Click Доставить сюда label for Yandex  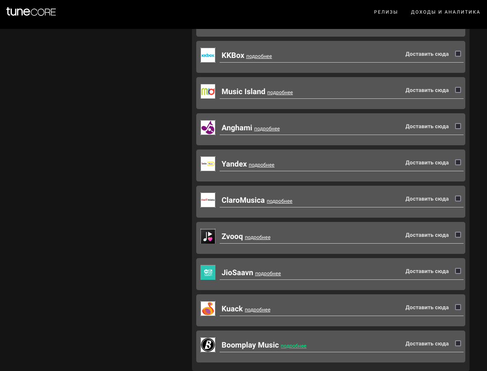pos(427,163)
